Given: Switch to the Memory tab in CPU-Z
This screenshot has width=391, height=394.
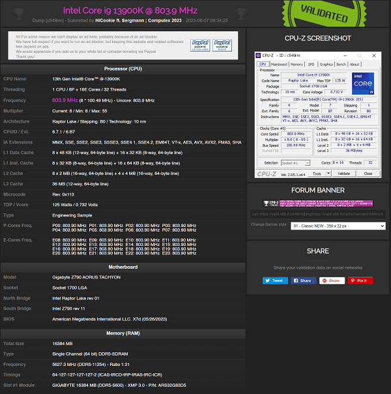Looking at the screenshot, I should (296, 65).
